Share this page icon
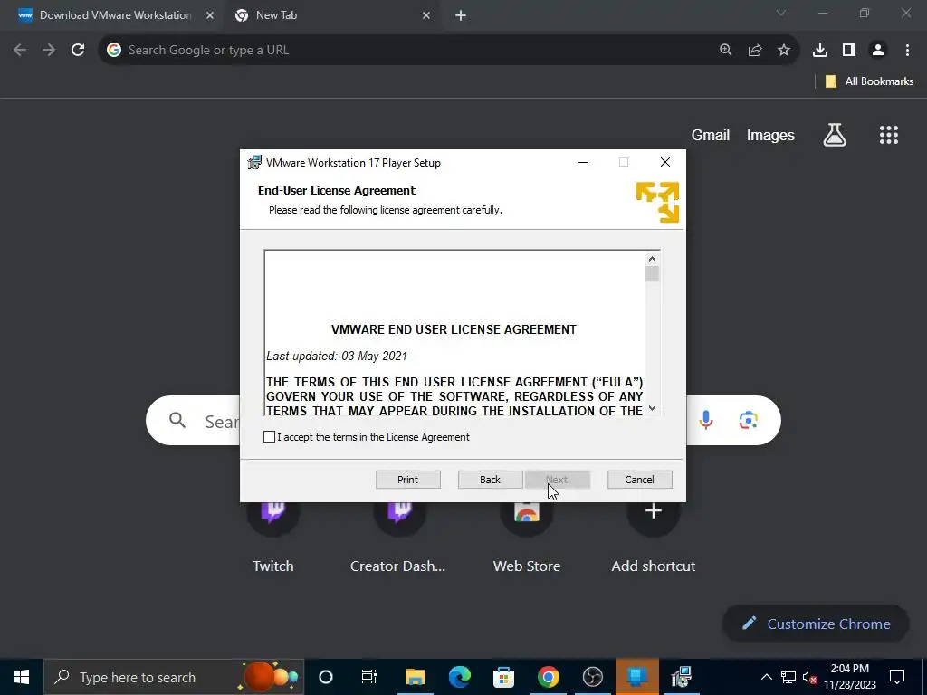The width and height of the screenshot is (927, 695). (x=755, y=50)
